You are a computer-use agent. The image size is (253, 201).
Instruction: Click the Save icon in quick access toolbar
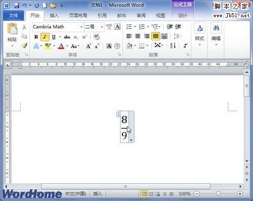16,6
